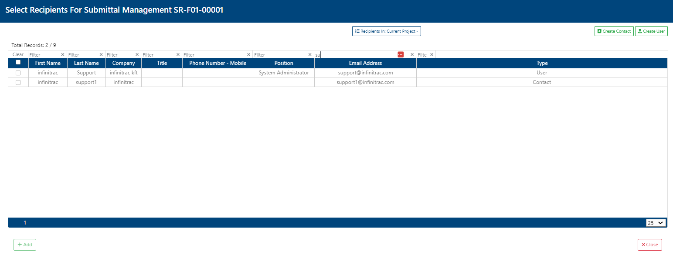This screenshot has height=255, width=673.
Task: Focus the Position filter field
Action: point(281,55)
